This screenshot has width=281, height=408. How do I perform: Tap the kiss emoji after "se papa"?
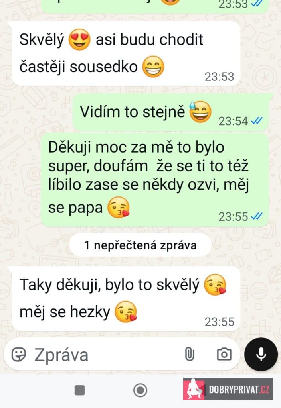pyautogui.click(x=119, y=207)
